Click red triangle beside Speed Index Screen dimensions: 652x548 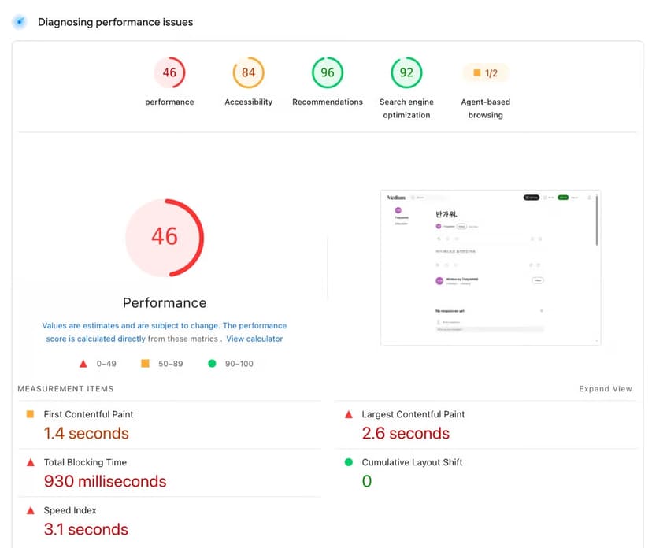[x=31, y=510]
